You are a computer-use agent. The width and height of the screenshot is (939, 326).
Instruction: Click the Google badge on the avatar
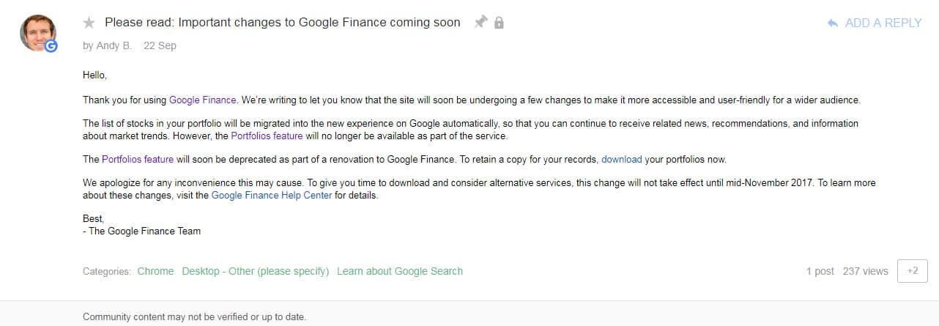[51, 46]
